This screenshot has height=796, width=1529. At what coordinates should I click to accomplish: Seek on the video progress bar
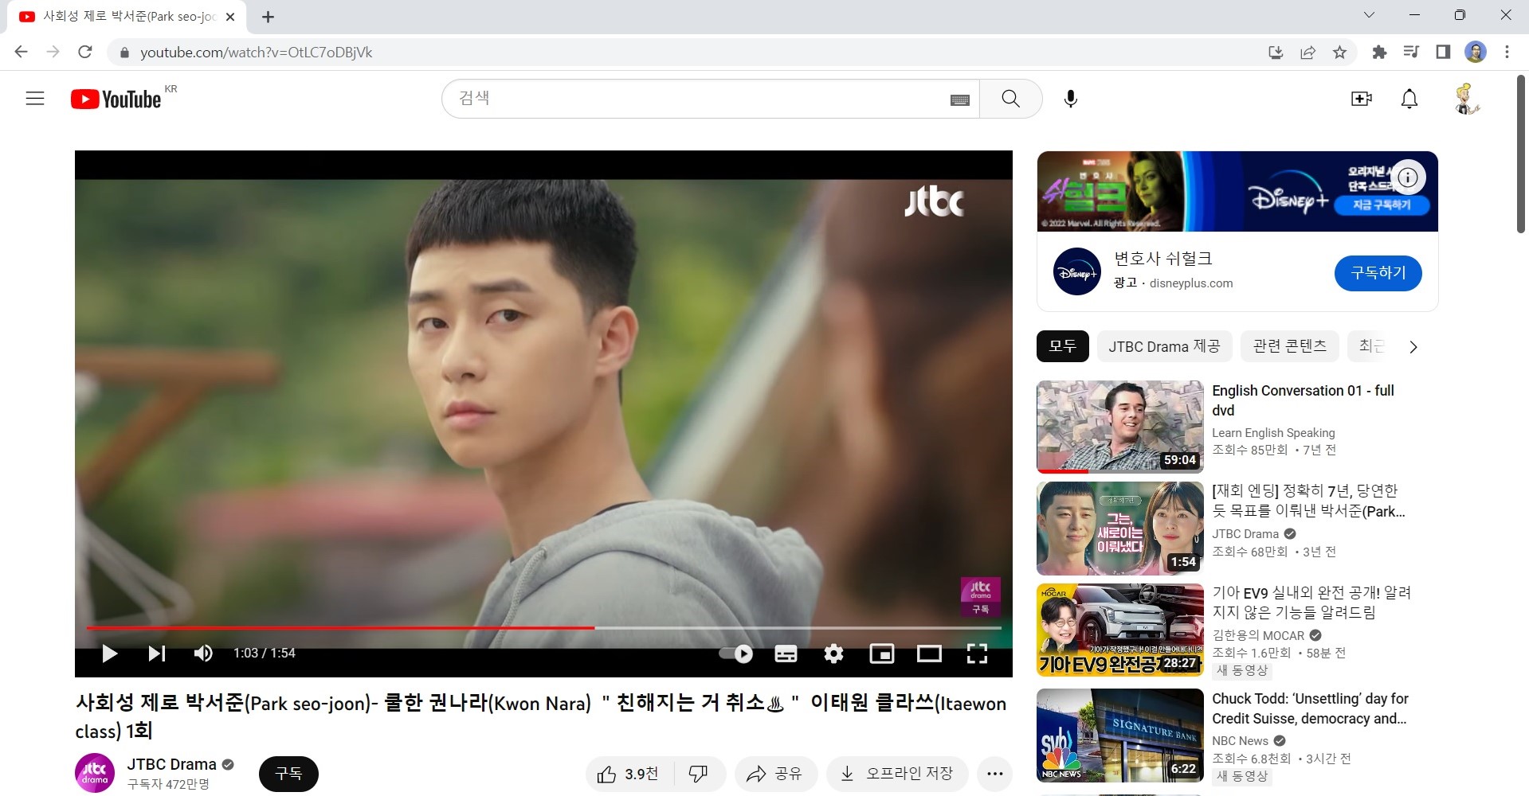pos(717,628)
